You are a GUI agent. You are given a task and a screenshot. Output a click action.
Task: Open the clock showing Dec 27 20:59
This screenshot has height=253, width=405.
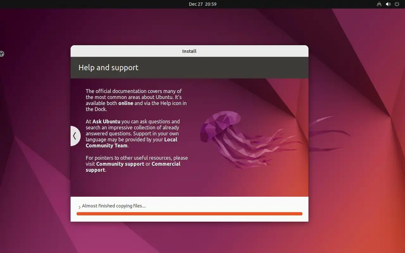(x=202, y=4)
